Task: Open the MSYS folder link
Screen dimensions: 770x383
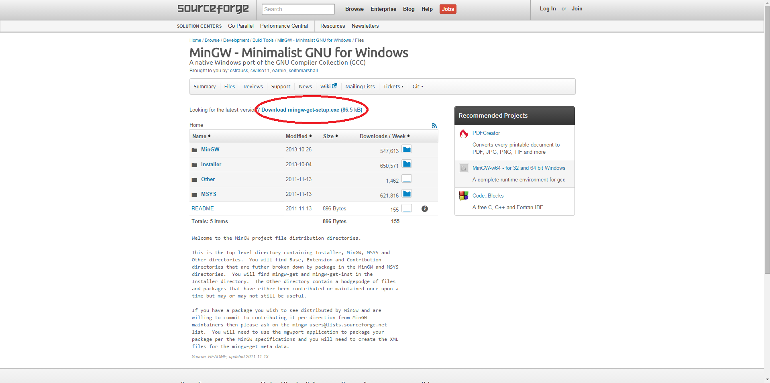Action: click(x=209, y=194)
